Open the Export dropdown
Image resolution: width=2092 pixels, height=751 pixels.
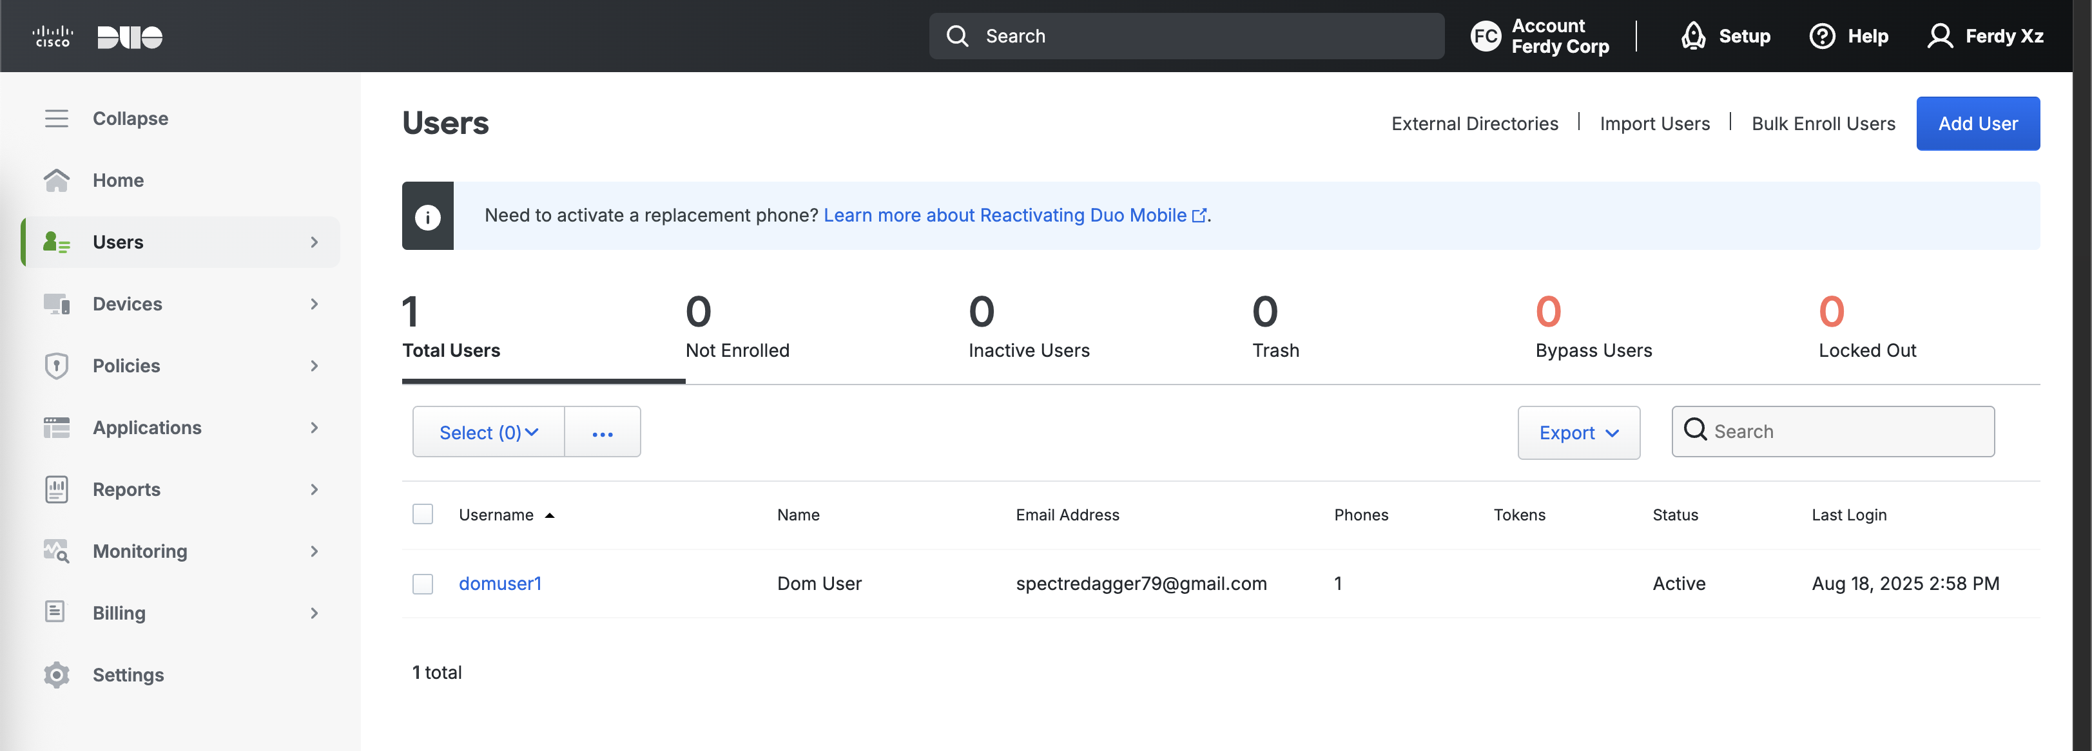coord(1578,433)
